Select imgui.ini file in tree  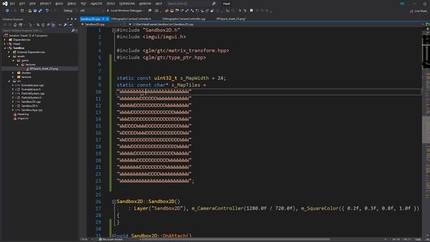tap(22, 118)
